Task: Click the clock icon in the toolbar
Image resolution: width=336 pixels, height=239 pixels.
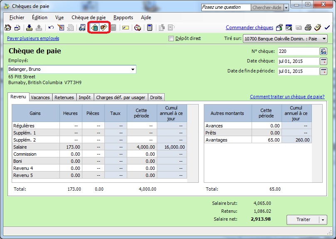Action: click(138, 28)
